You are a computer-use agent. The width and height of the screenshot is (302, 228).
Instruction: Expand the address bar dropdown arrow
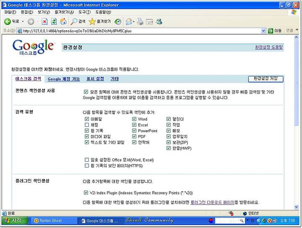click(263, 31)
